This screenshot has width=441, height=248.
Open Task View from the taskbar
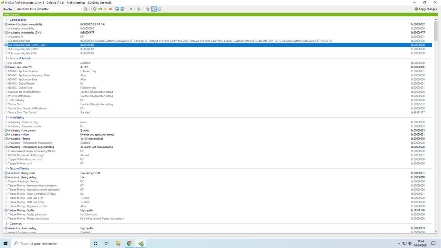pos(106,244)
